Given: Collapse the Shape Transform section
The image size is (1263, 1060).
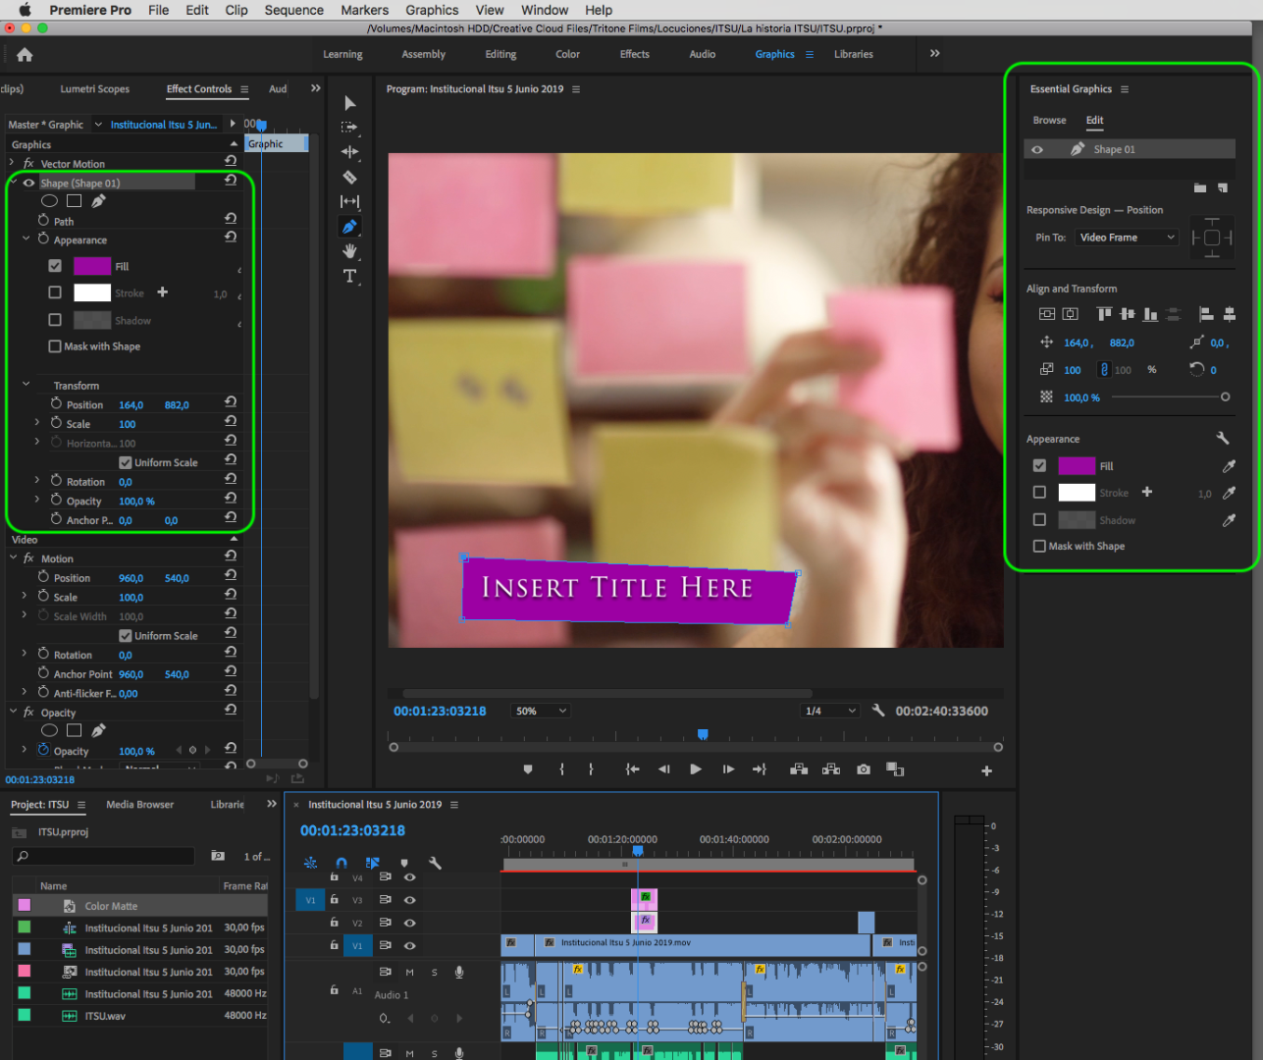Looking at the screenshot, I should coord(26,385).
